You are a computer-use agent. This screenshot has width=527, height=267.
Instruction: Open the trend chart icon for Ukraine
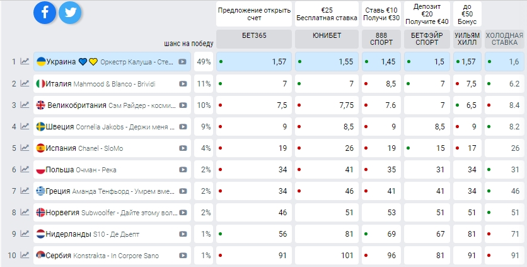(x=25, y=62)
